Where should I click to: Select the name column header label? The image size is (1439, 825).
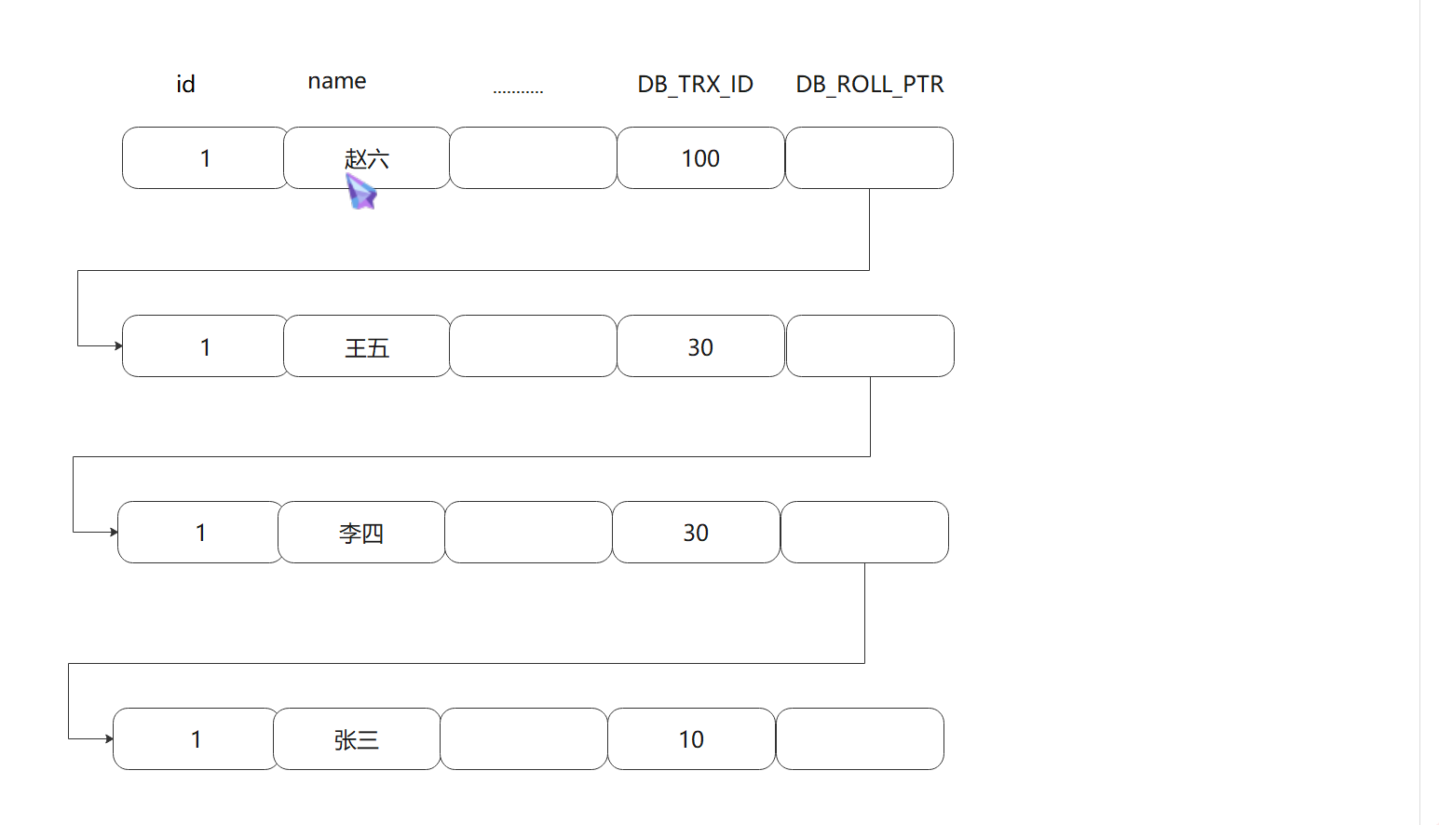[x=337, y=82]
